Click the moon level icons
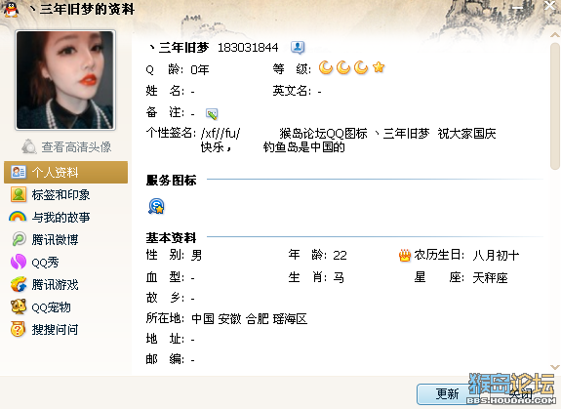Viewport: 561px width, 409px height. (351, 67)
